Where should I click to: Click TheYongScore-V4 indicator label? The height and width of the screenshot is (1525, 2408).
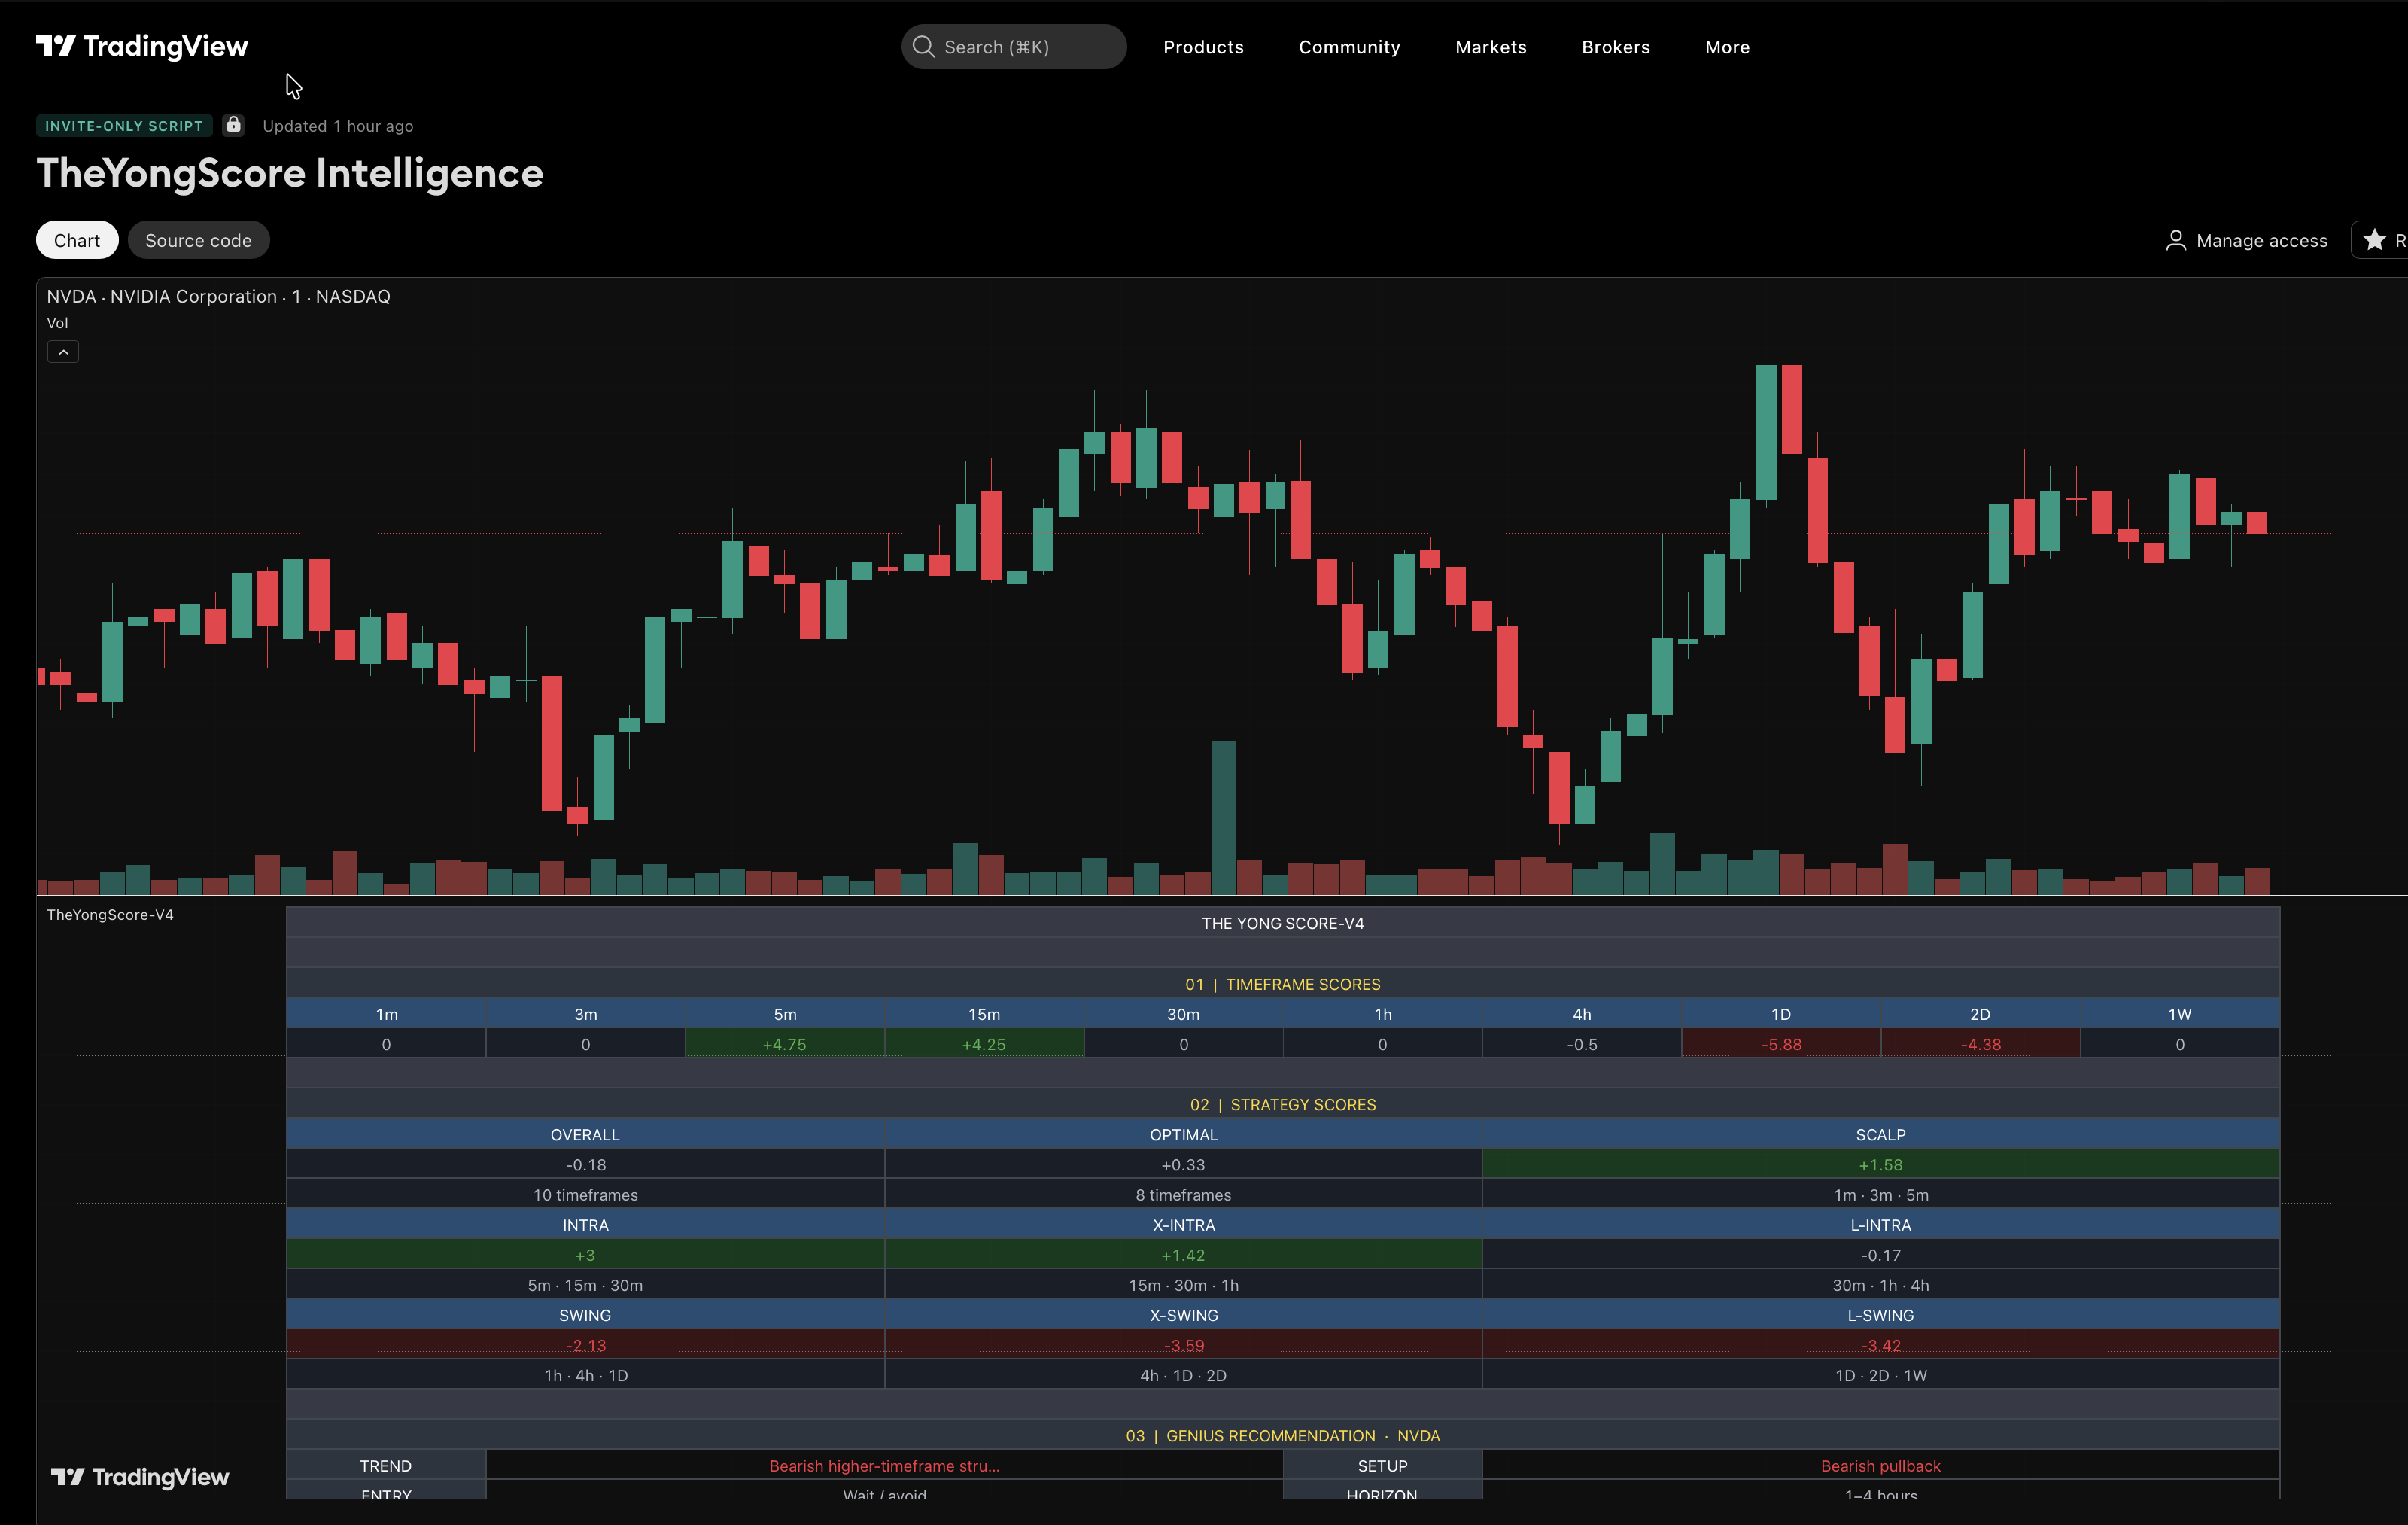point(110,915)
